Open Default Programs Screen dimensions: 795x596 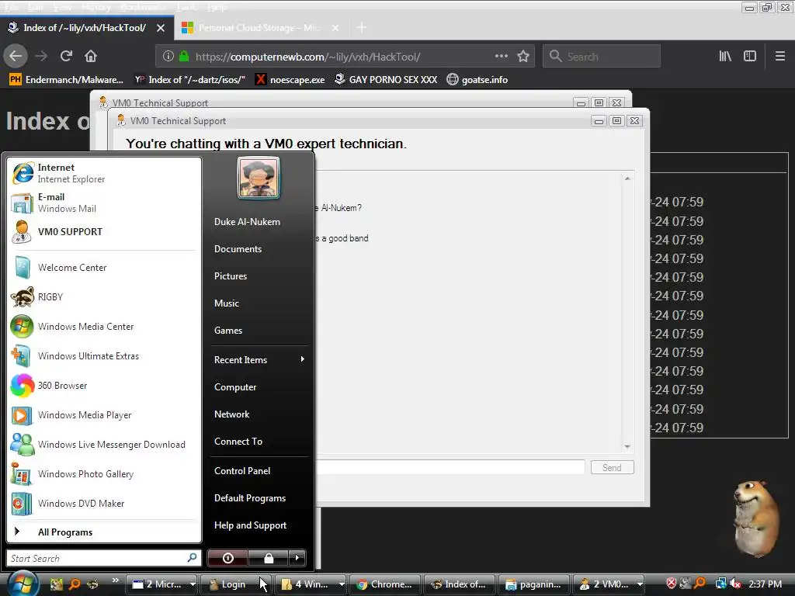pyautogui.click(x=259, y=497)
